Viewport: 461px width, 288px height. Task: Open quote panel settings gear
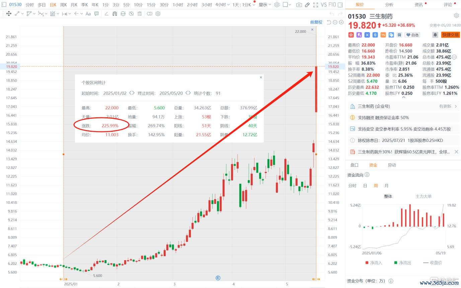[x=456, y=15]
